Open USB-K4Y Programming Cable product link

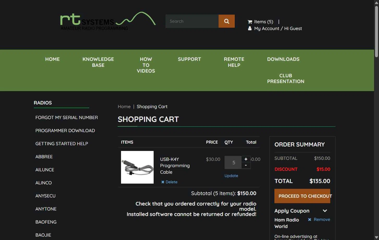pyautogui.click(x=175, y=166)
